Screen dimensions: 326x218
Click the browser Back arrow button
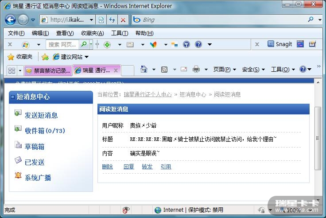(10, 20)
